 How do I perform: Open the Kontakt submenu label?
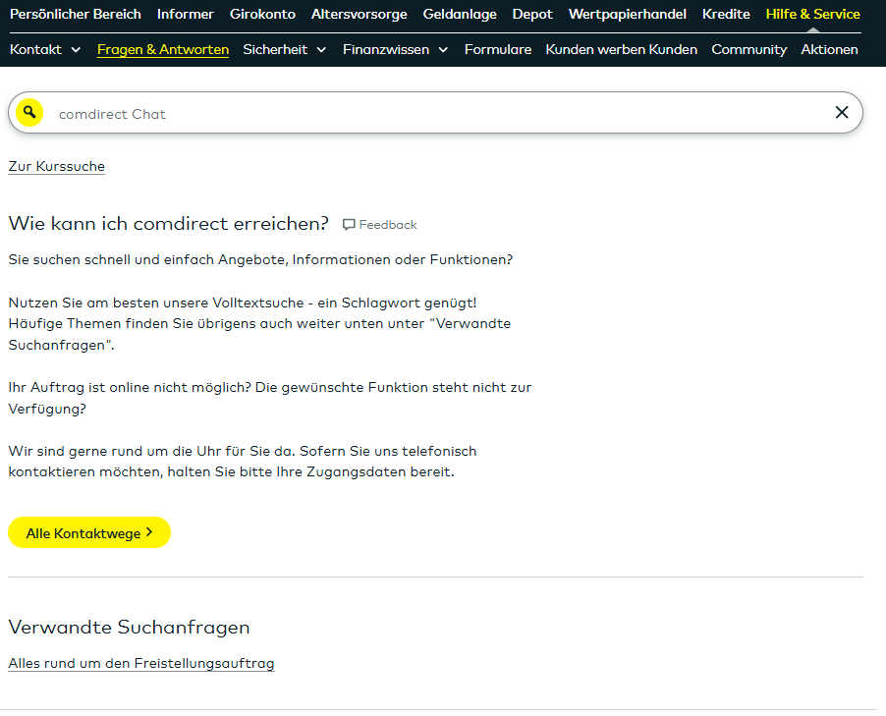tap(35, 50)
